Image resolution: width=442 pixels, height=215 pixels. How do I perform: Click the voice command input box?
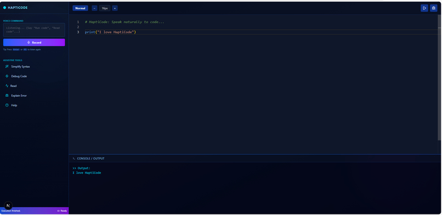[34, 30]
